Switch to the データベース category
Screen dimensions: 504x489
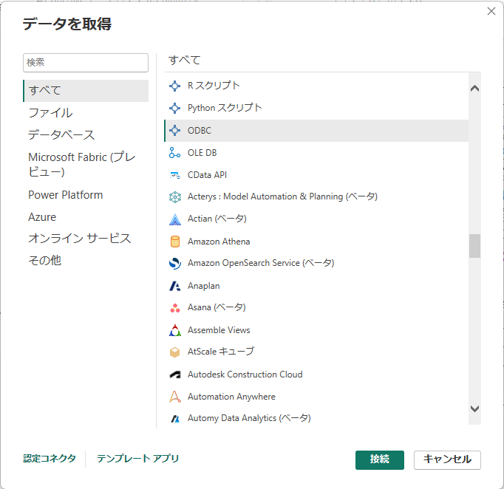61,134
